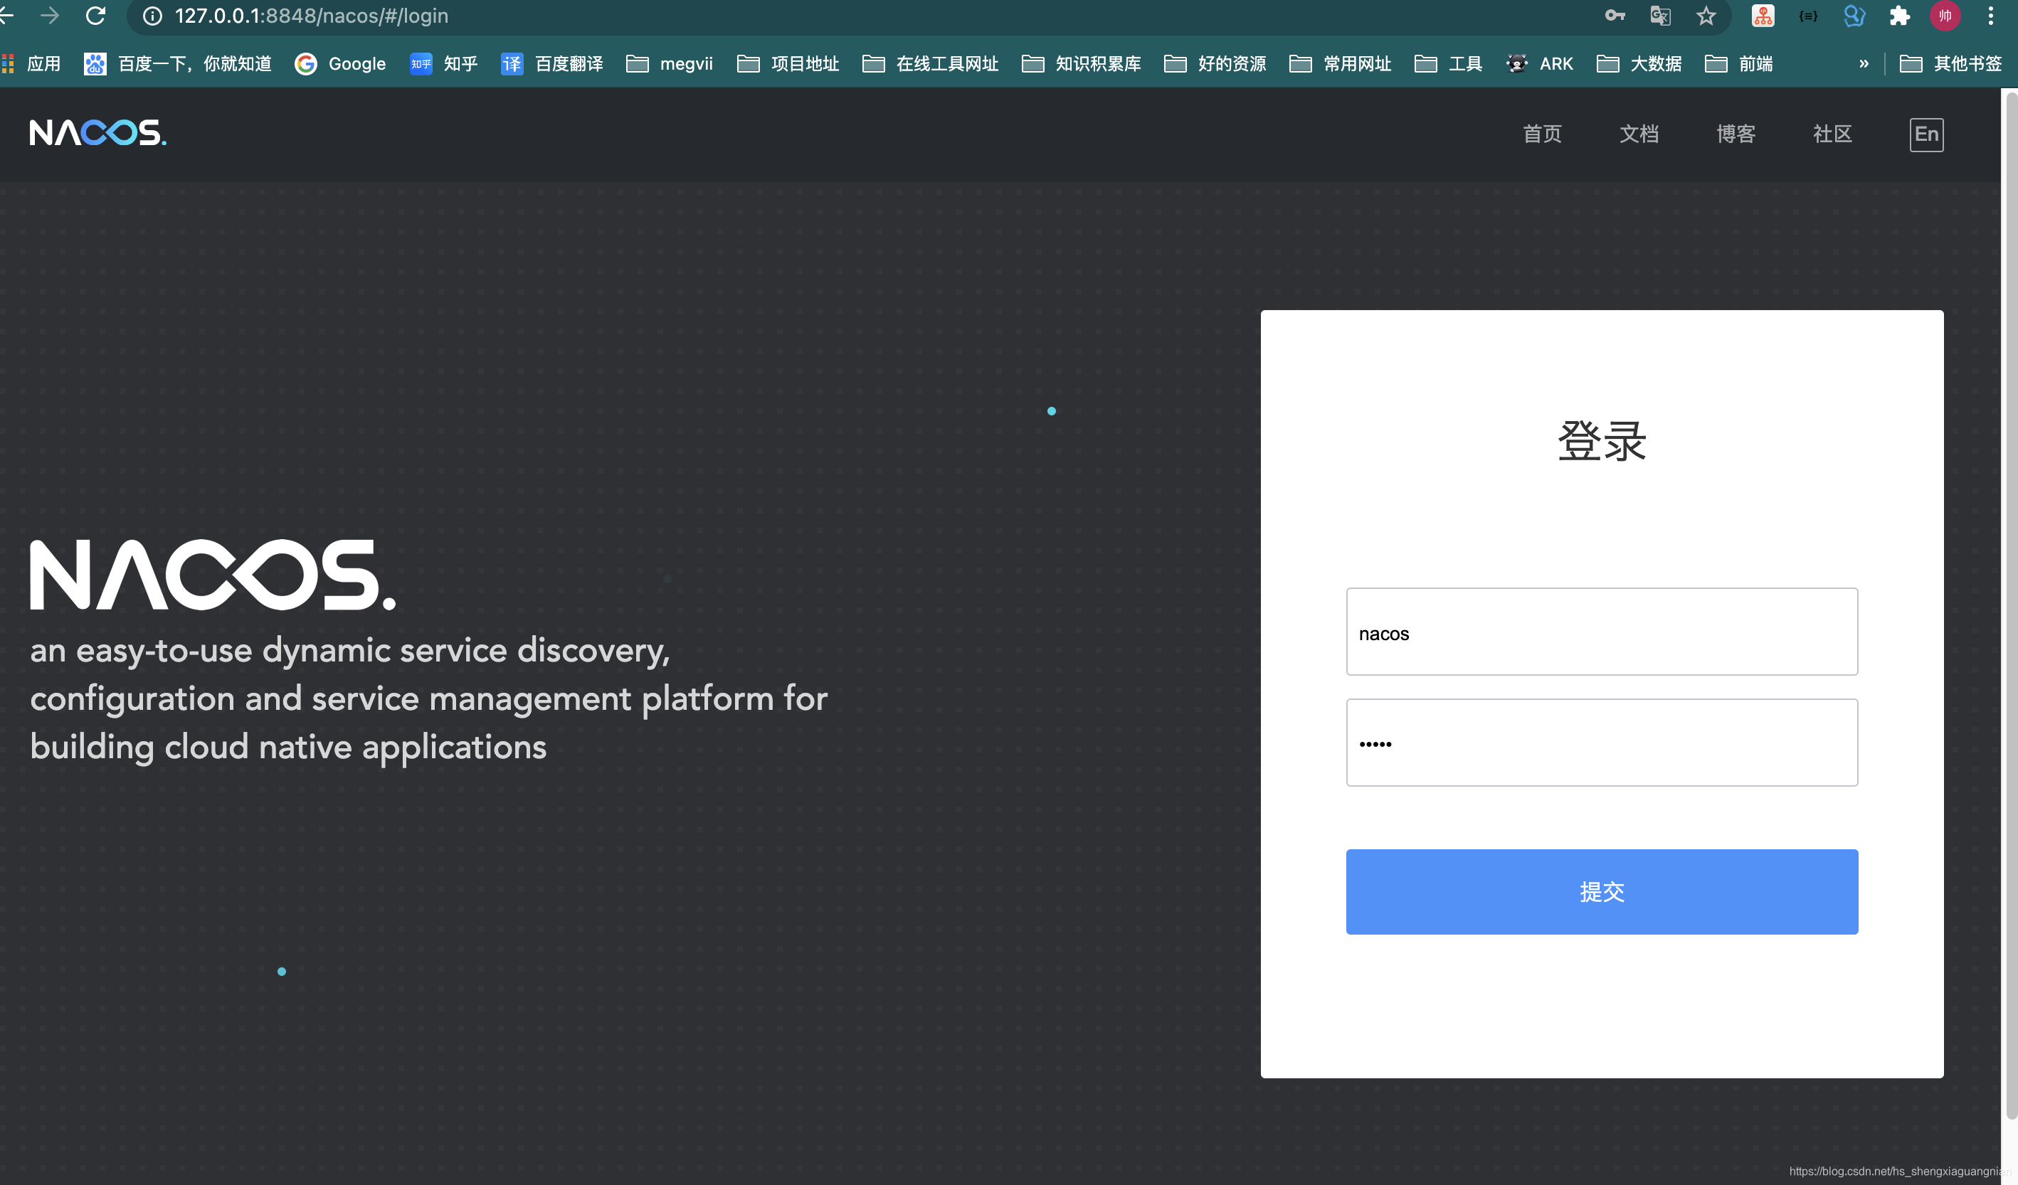Open the Extensions puzzle piece menu
2018x1185 pixels.
point(1899,15)
